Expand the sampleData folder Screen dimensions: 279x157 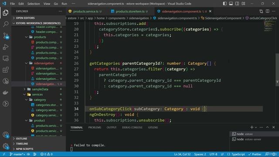point(40,89)
